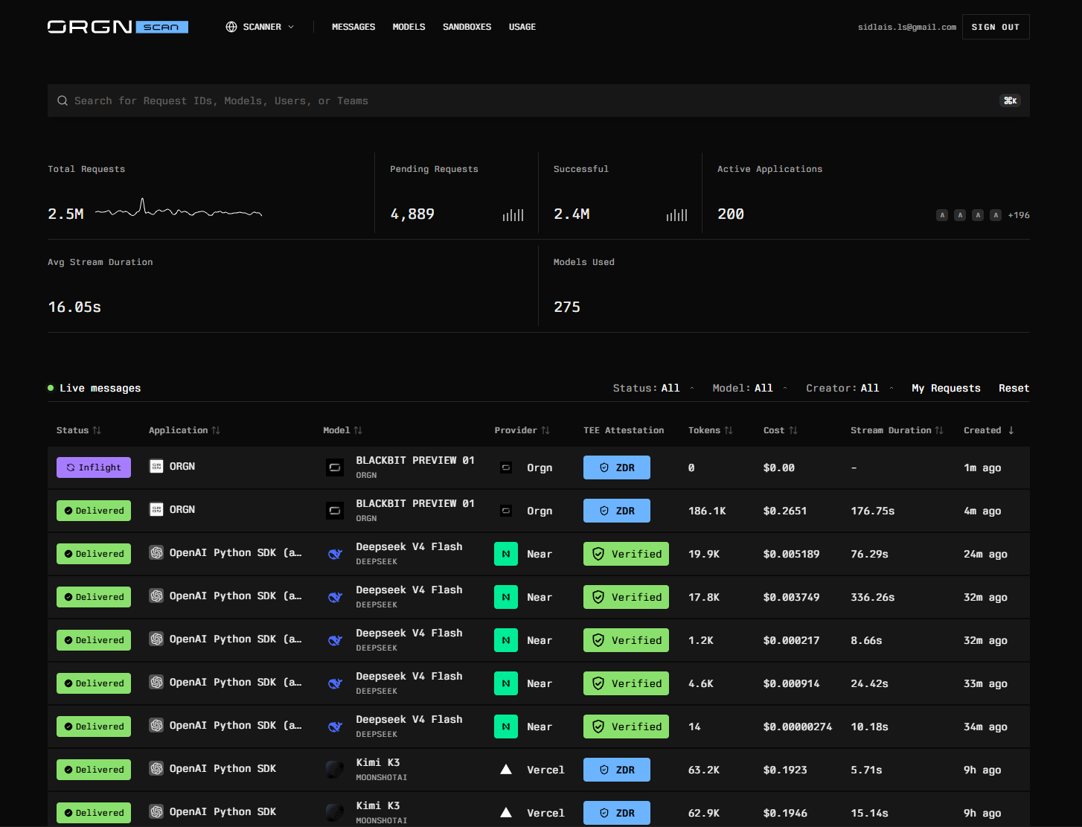This screenshot has height=827, width=1082.
Task: Click the Deepseek whale icon in the 33m ago row
Action: click(x=335, y=683)
